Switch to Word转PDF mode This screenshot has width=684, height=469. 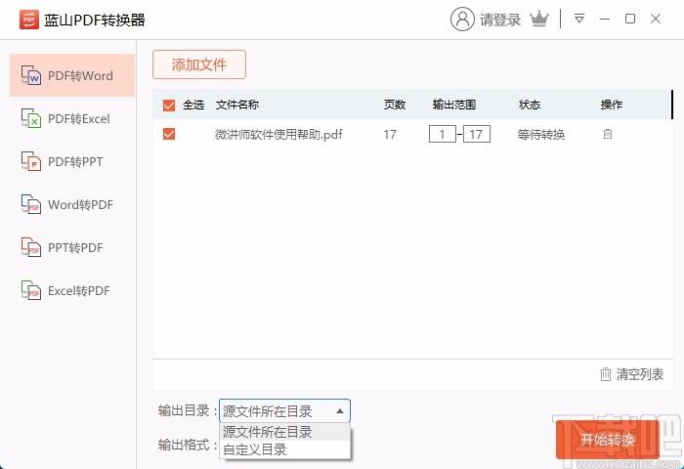click(x=72, y=204)
